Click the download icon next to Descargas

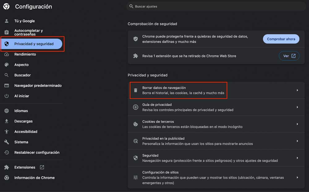pyautogui.click(x=6, y=121)
